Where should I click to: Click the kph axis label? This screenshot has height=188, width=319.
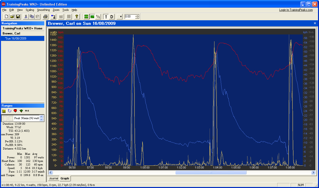pos(305,32)
